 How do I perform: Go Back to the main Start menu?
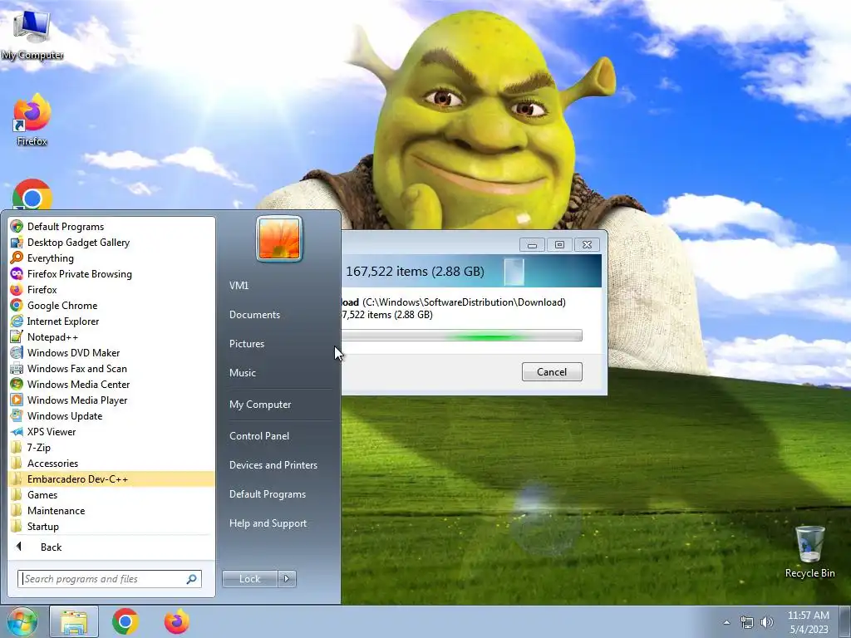coord(111,547)
